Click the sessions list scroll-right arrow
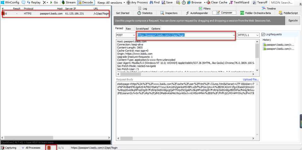302x150 pixels. click(x=109, y=138)
